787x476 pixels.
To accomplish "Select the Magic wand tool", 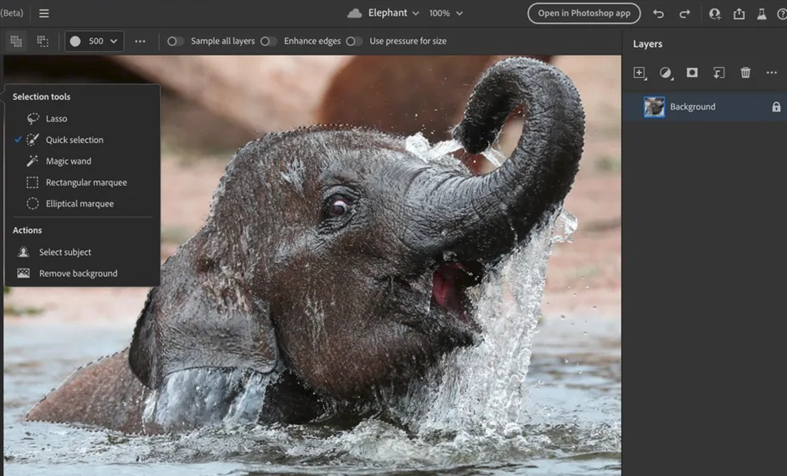I will [x=68, y=161].
